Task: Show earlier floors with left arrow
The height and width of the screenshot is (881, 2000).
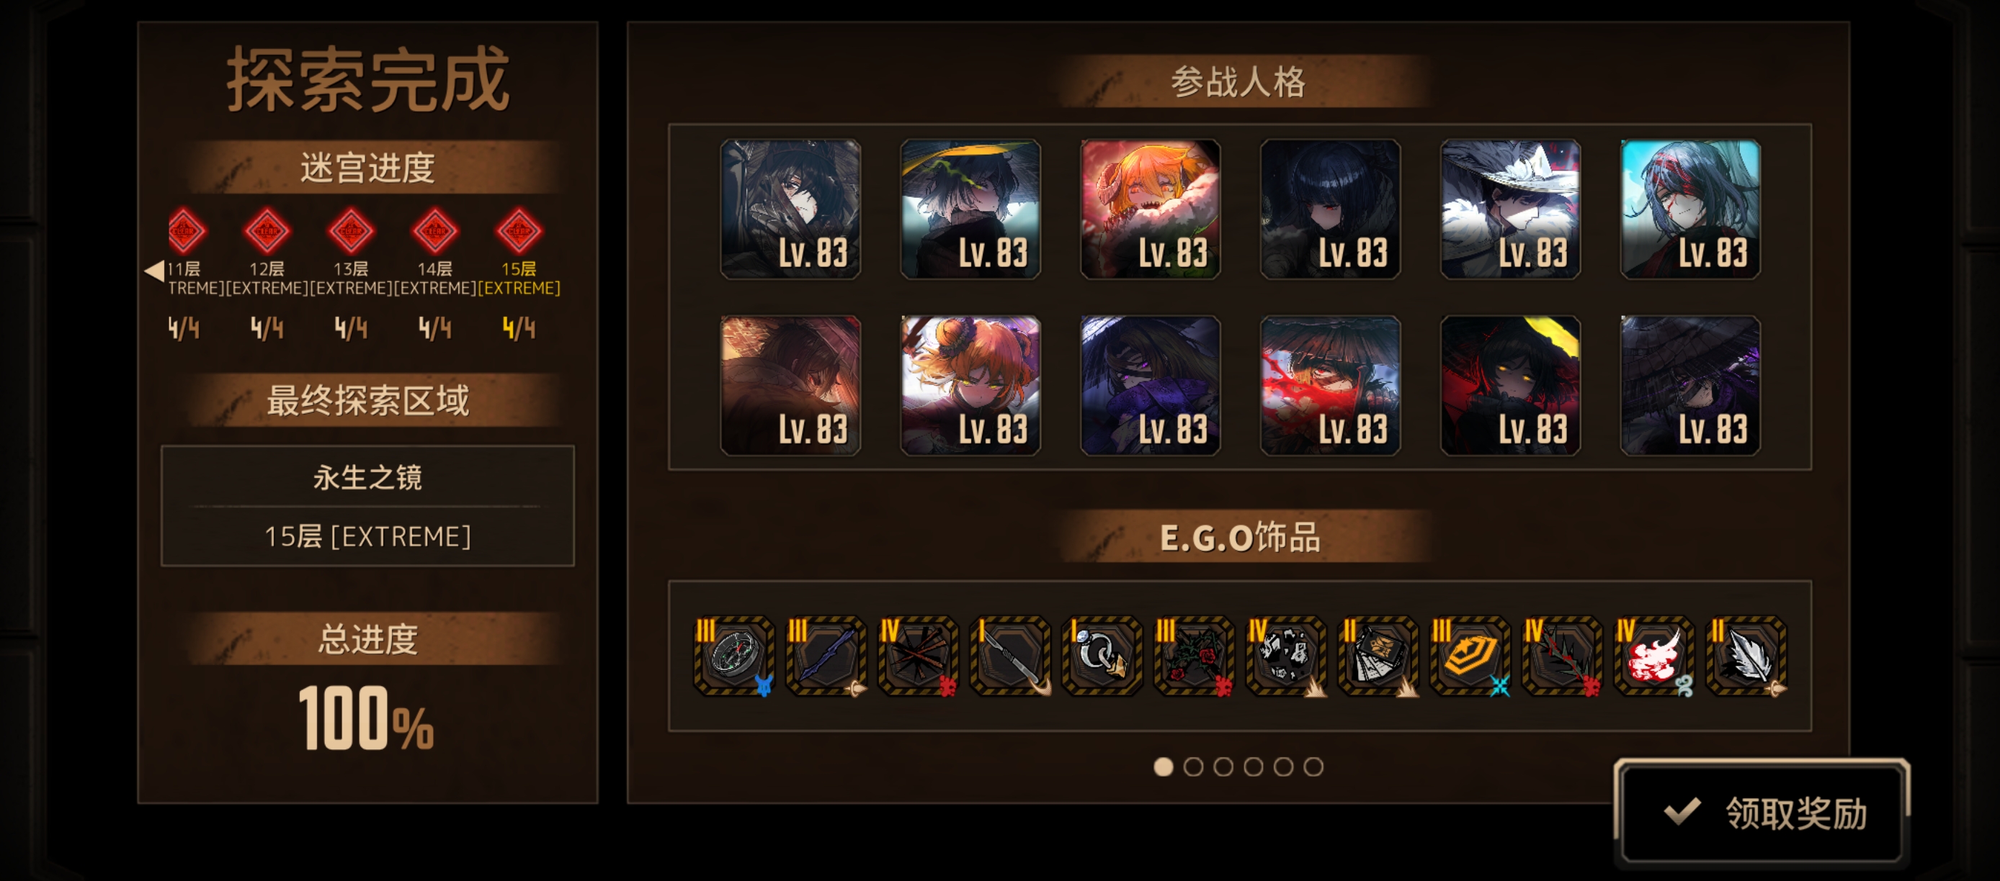Action: pos(153,270)
